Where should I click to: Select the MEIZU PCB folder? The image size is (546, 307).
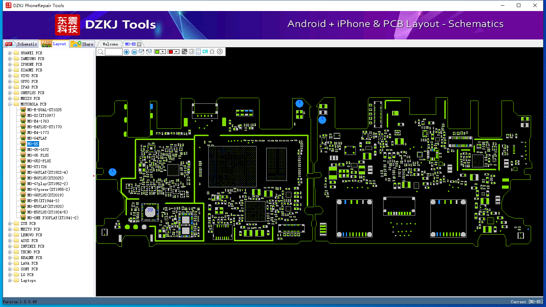(x=30, y=98)
